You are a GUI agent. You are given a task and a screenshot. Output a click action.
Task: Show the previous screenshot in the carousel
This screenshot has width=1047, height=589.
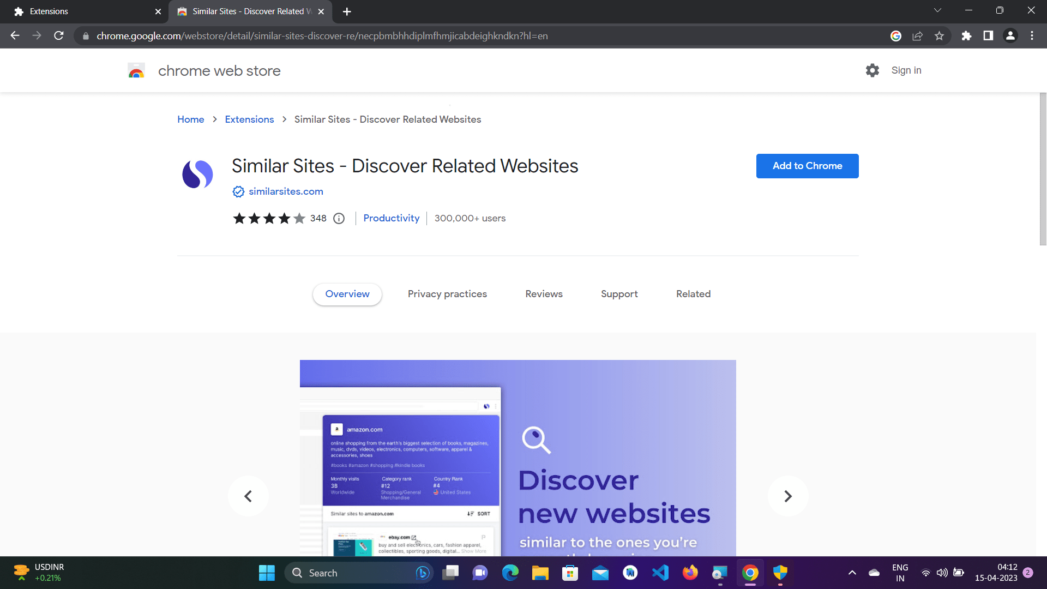[x=248, y=496]
